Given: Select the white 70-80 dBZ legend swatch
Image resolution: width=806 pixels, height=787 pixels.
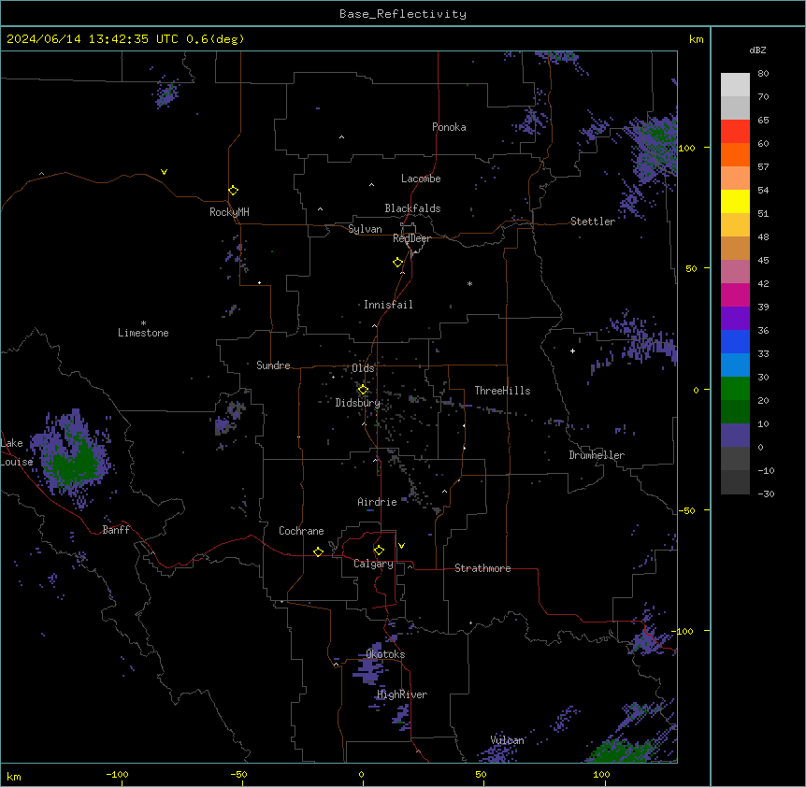Looking at the screenshot, I should [x=735, y=85].
